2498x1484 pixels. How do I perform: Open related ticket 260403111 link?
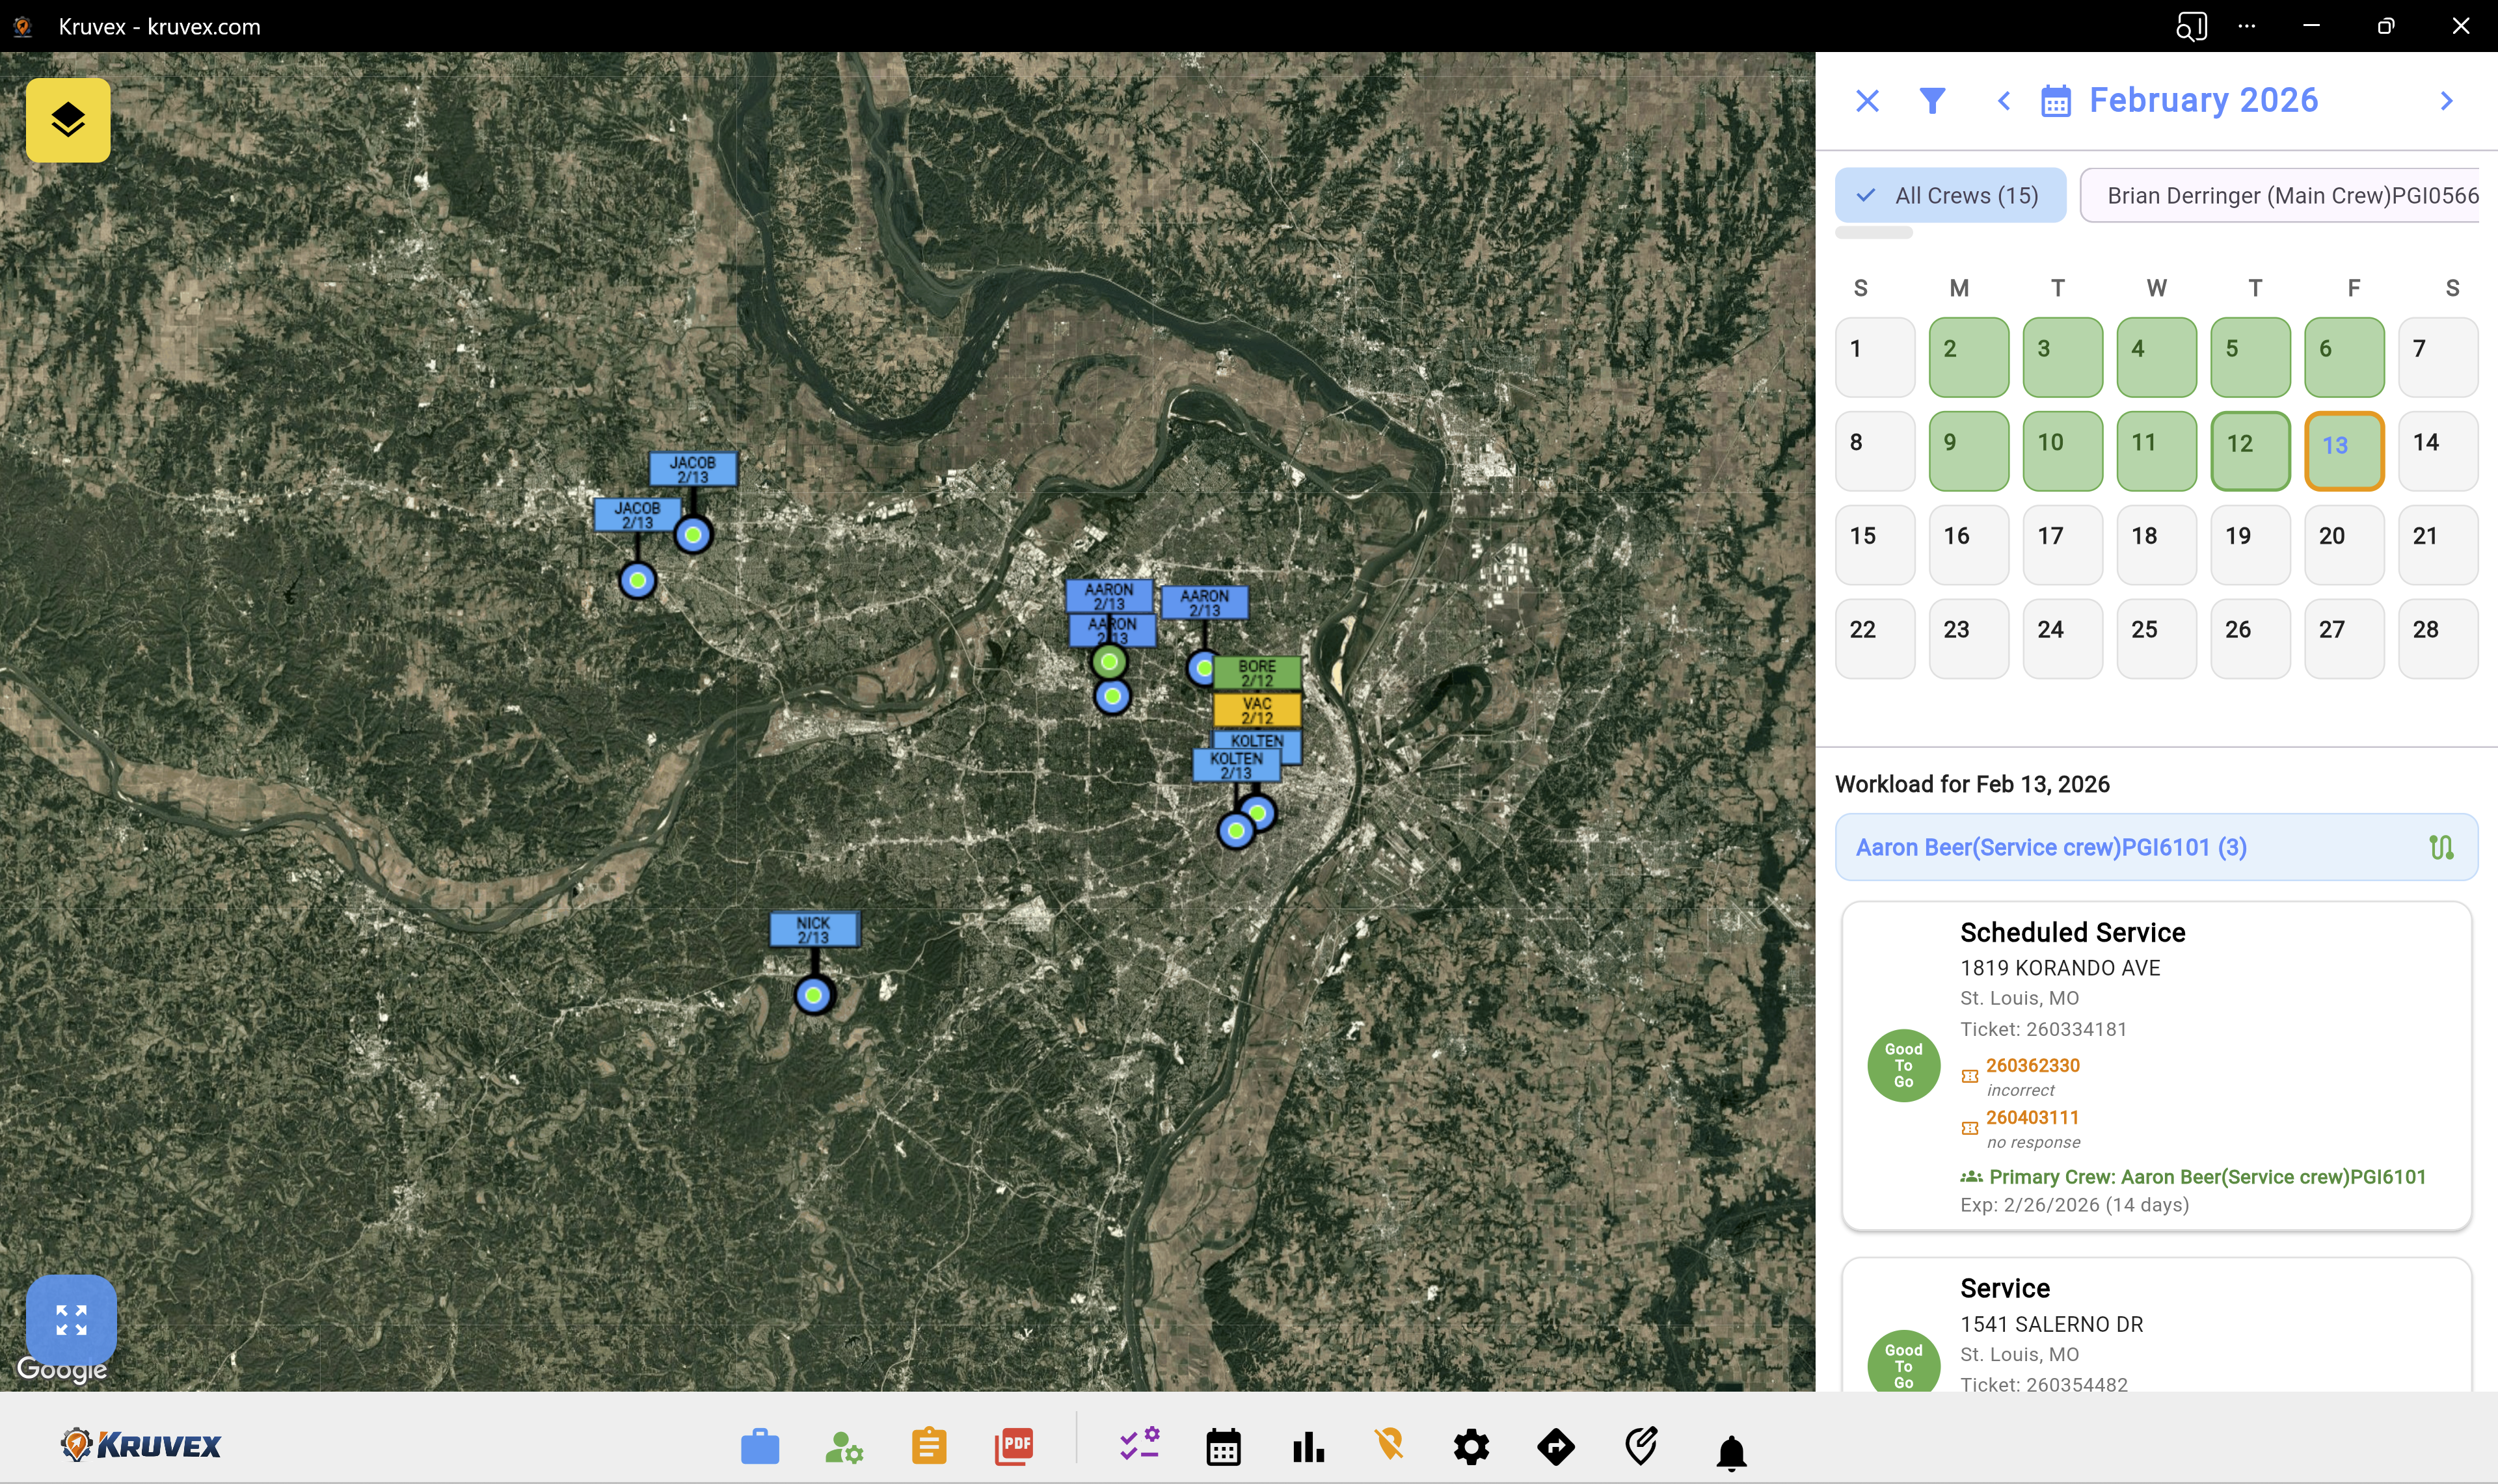coord(2032,1117)
